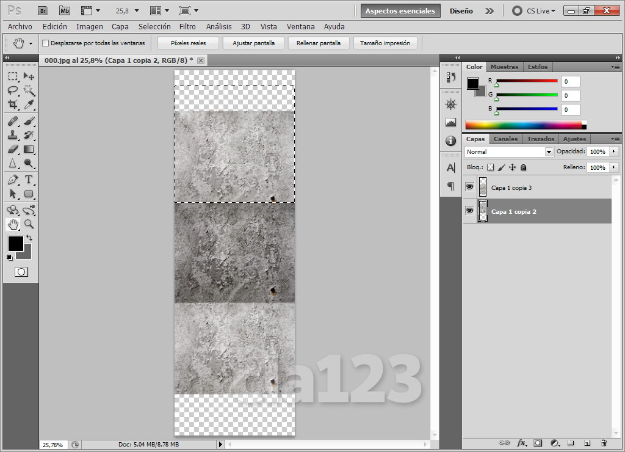The width and height of the screenshot is (625, 452).
Task: Select the Pen tool
Action: 13,180
